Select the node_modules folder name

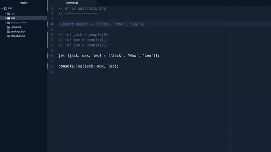click(x=19, y=22)
